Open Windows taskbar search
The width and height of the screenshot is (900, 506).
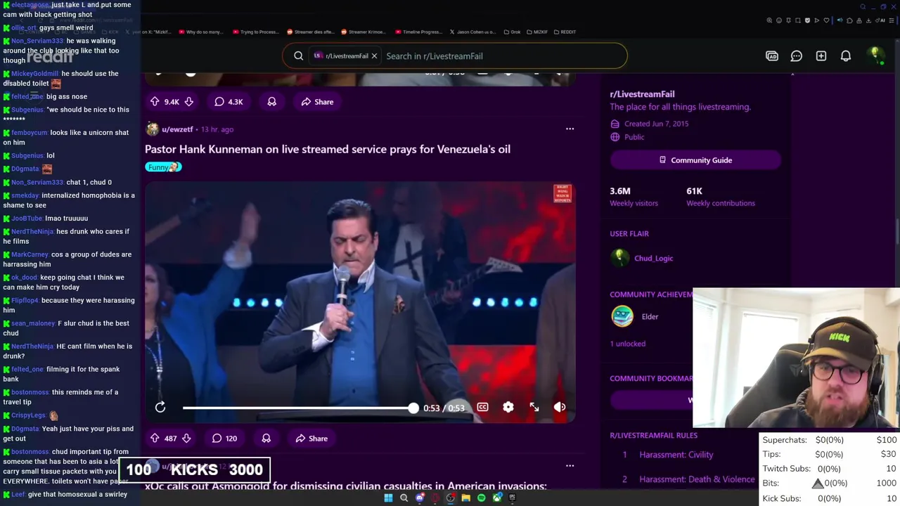click(x=404, y=498)
